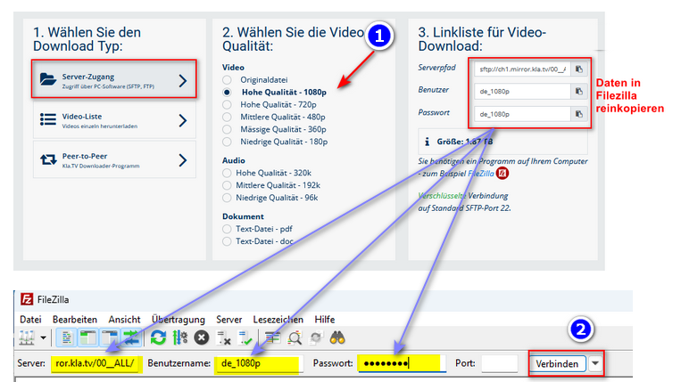
Task: Choose the Video-Liste download type
Action: point(114,119)
